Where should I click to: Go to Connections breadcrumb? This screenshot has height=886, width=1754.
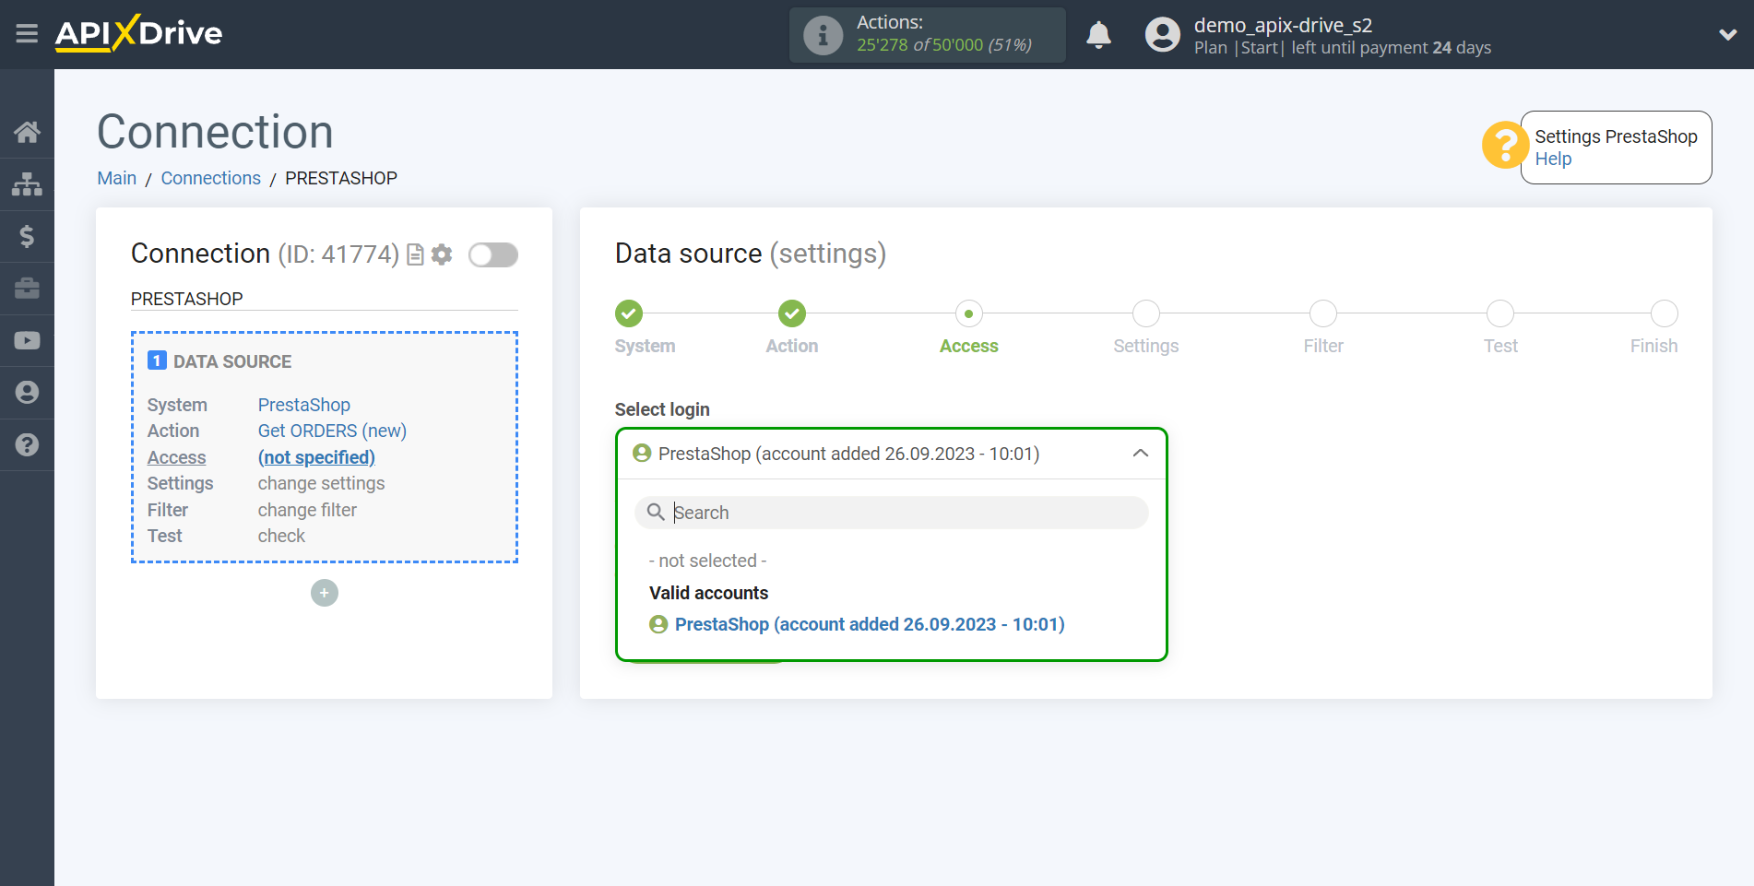(x=210, y=178)
